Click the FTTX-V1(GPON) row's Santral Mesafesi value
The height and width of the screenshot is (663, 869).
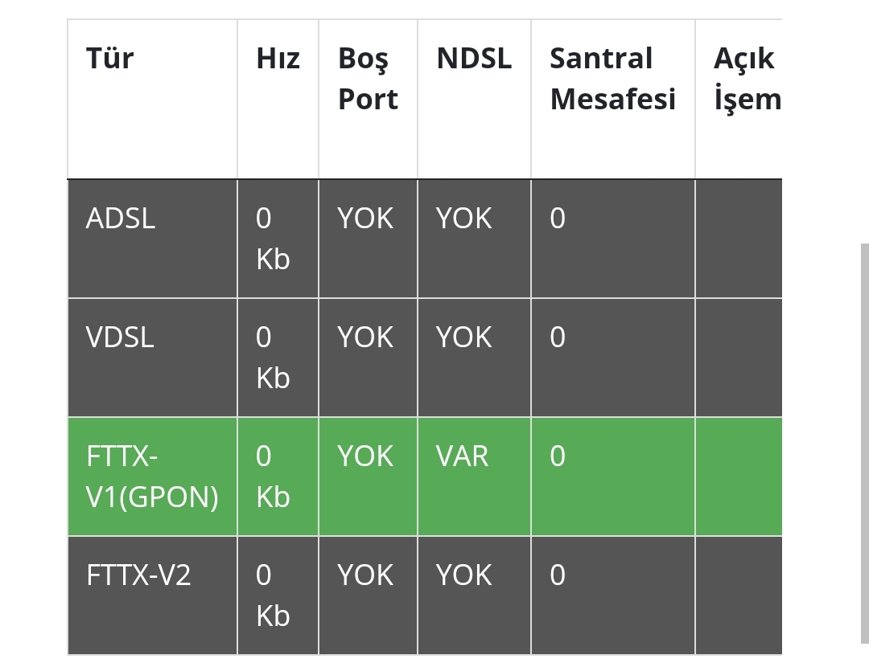(558, 456)
